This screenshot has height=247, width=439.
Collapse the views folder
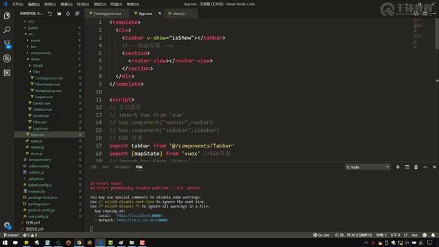[x=35, y=59]
